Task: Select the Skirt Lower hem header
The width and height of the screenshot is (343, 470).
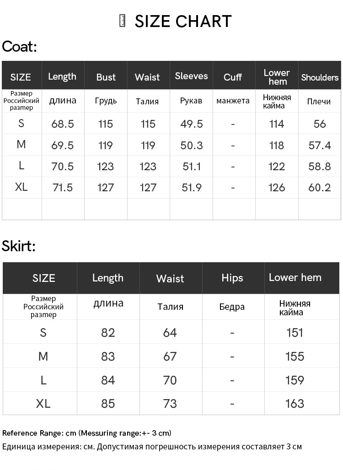Action: click(x=295, y=277)
